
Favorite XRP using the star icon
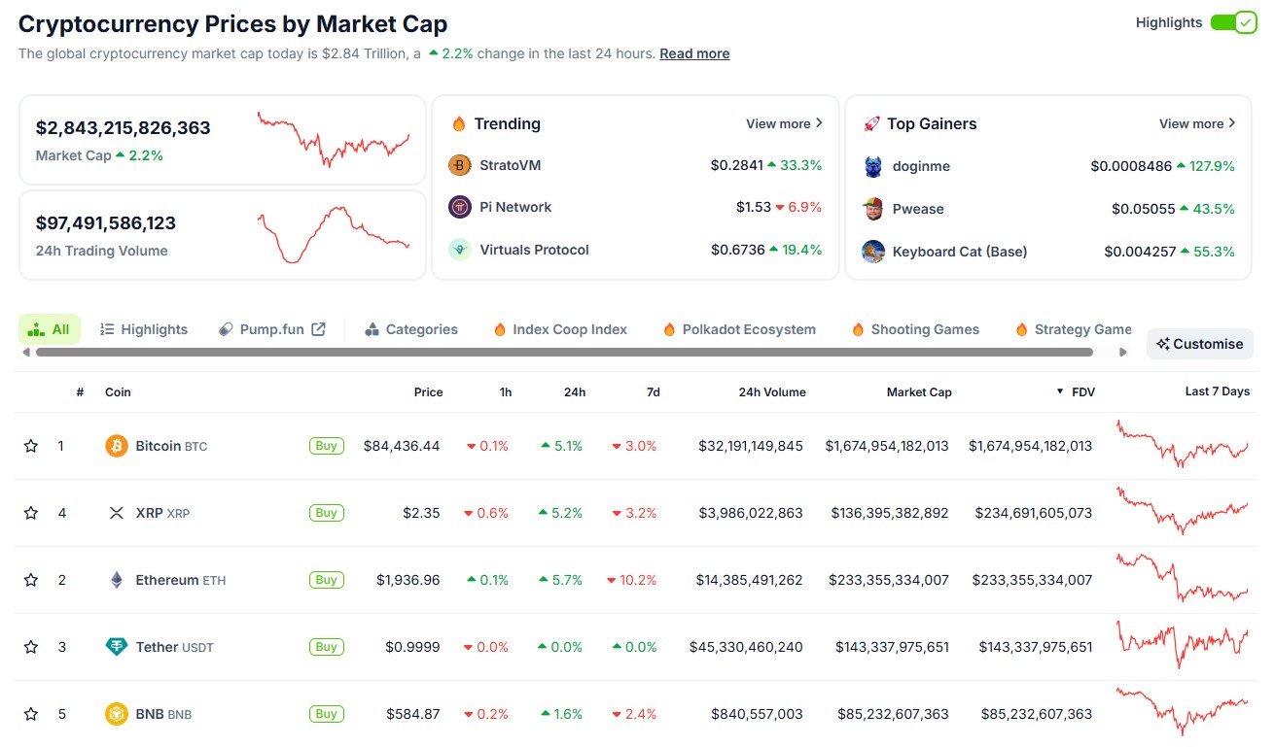[30, 512]
